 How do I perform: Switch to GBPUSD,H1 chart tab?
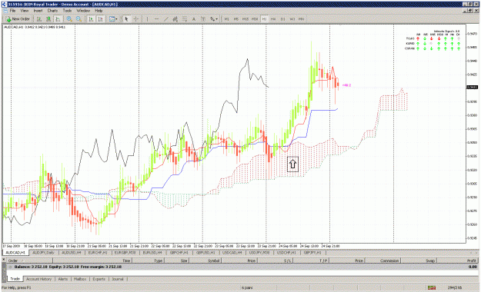[x=205, y=253]
